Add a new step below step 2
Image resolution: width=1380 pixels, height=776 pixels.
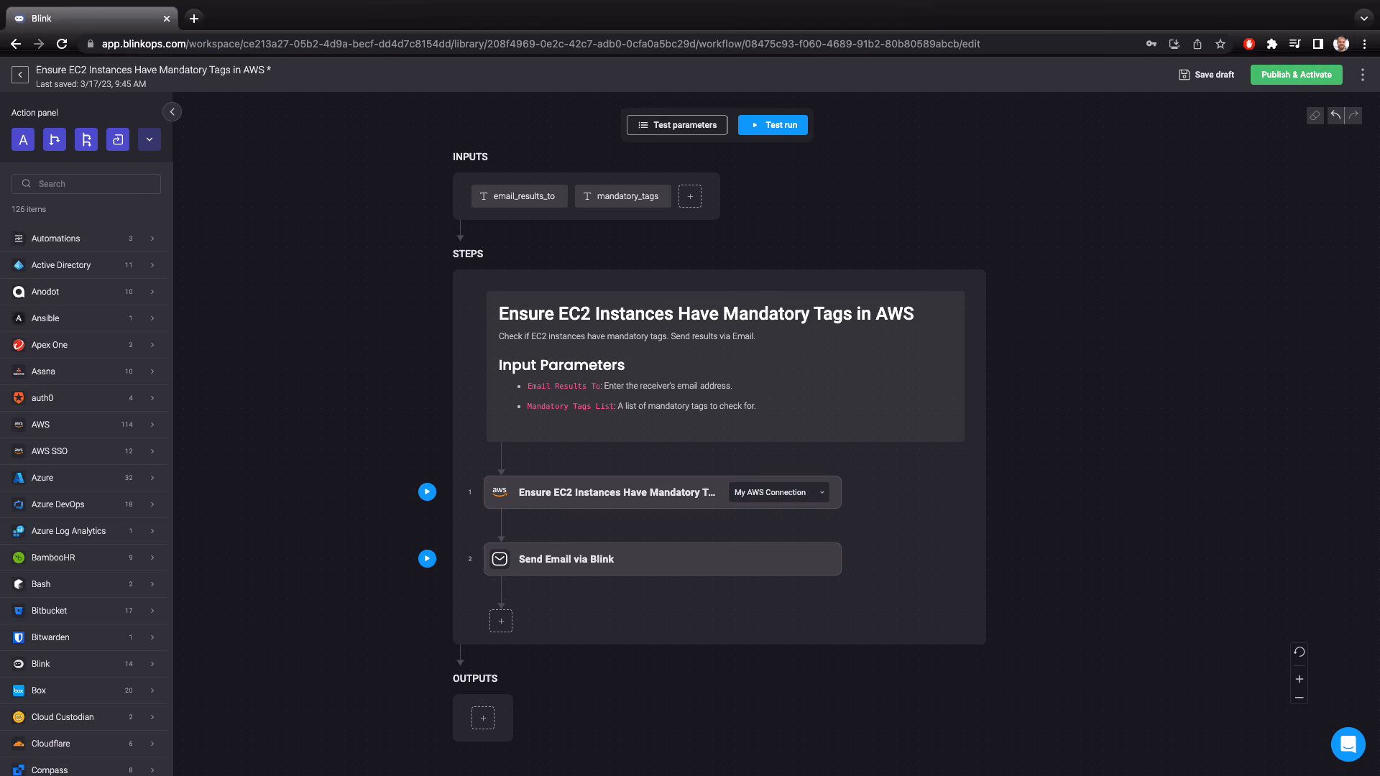pos(501,621)
